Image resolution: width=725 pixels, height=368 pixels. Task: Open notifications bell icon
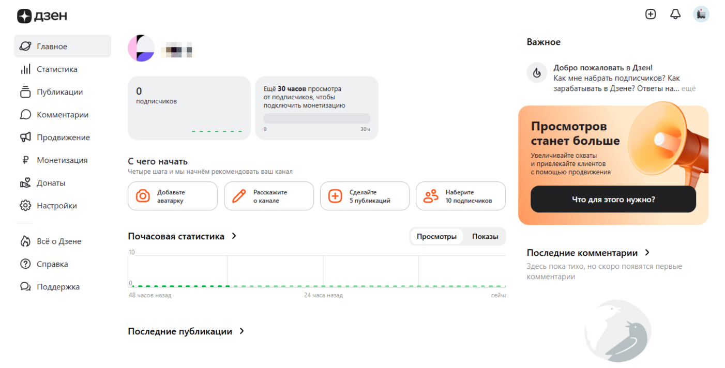pos(675,14)
